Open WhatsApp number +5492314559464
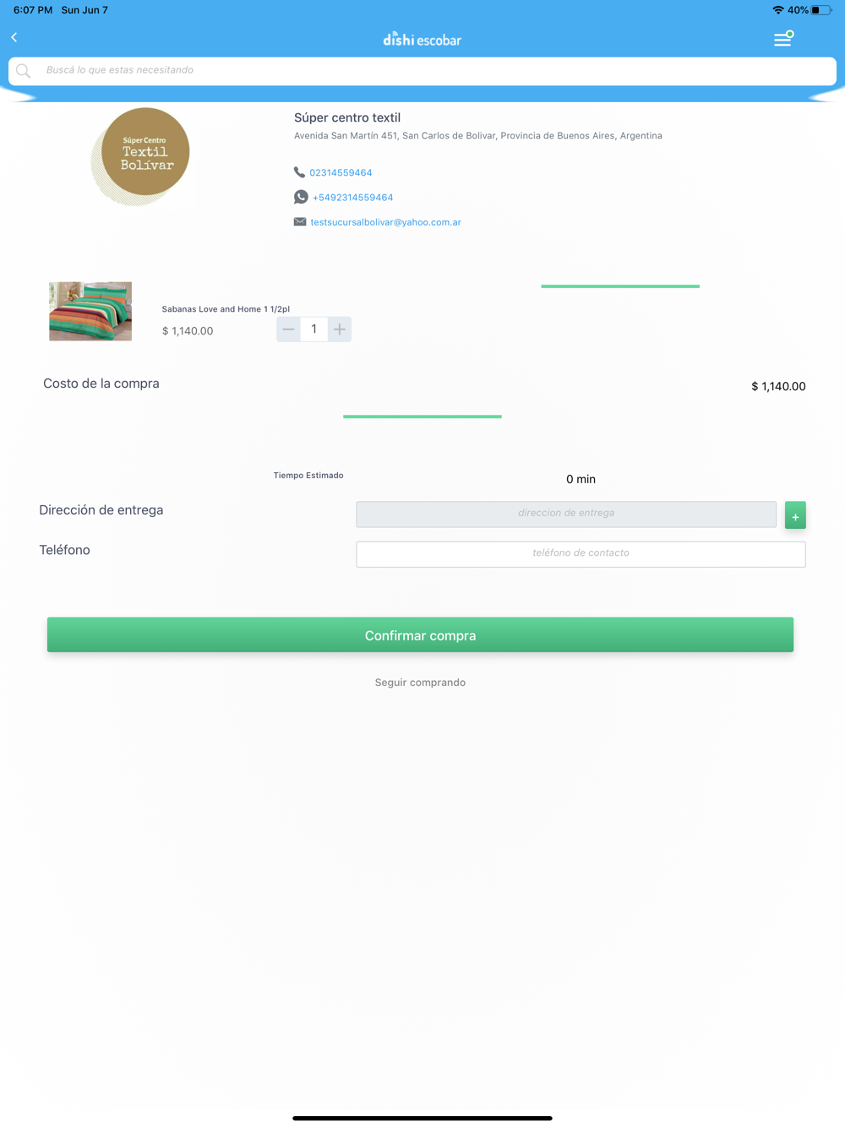 tap(352, 198)
